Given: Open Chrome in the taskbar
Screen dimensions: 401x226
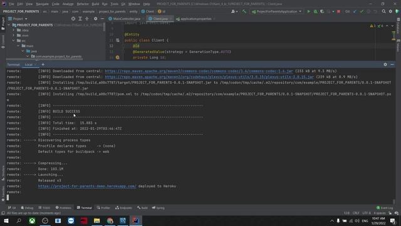Looking at the screenshot, I should click(x=110, y=220).
